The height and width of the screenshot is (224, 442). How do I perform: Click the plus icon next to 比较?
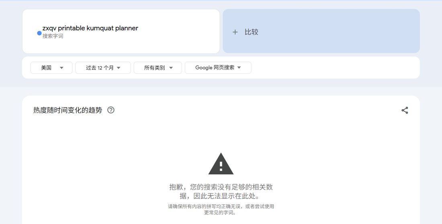[235, 32]
